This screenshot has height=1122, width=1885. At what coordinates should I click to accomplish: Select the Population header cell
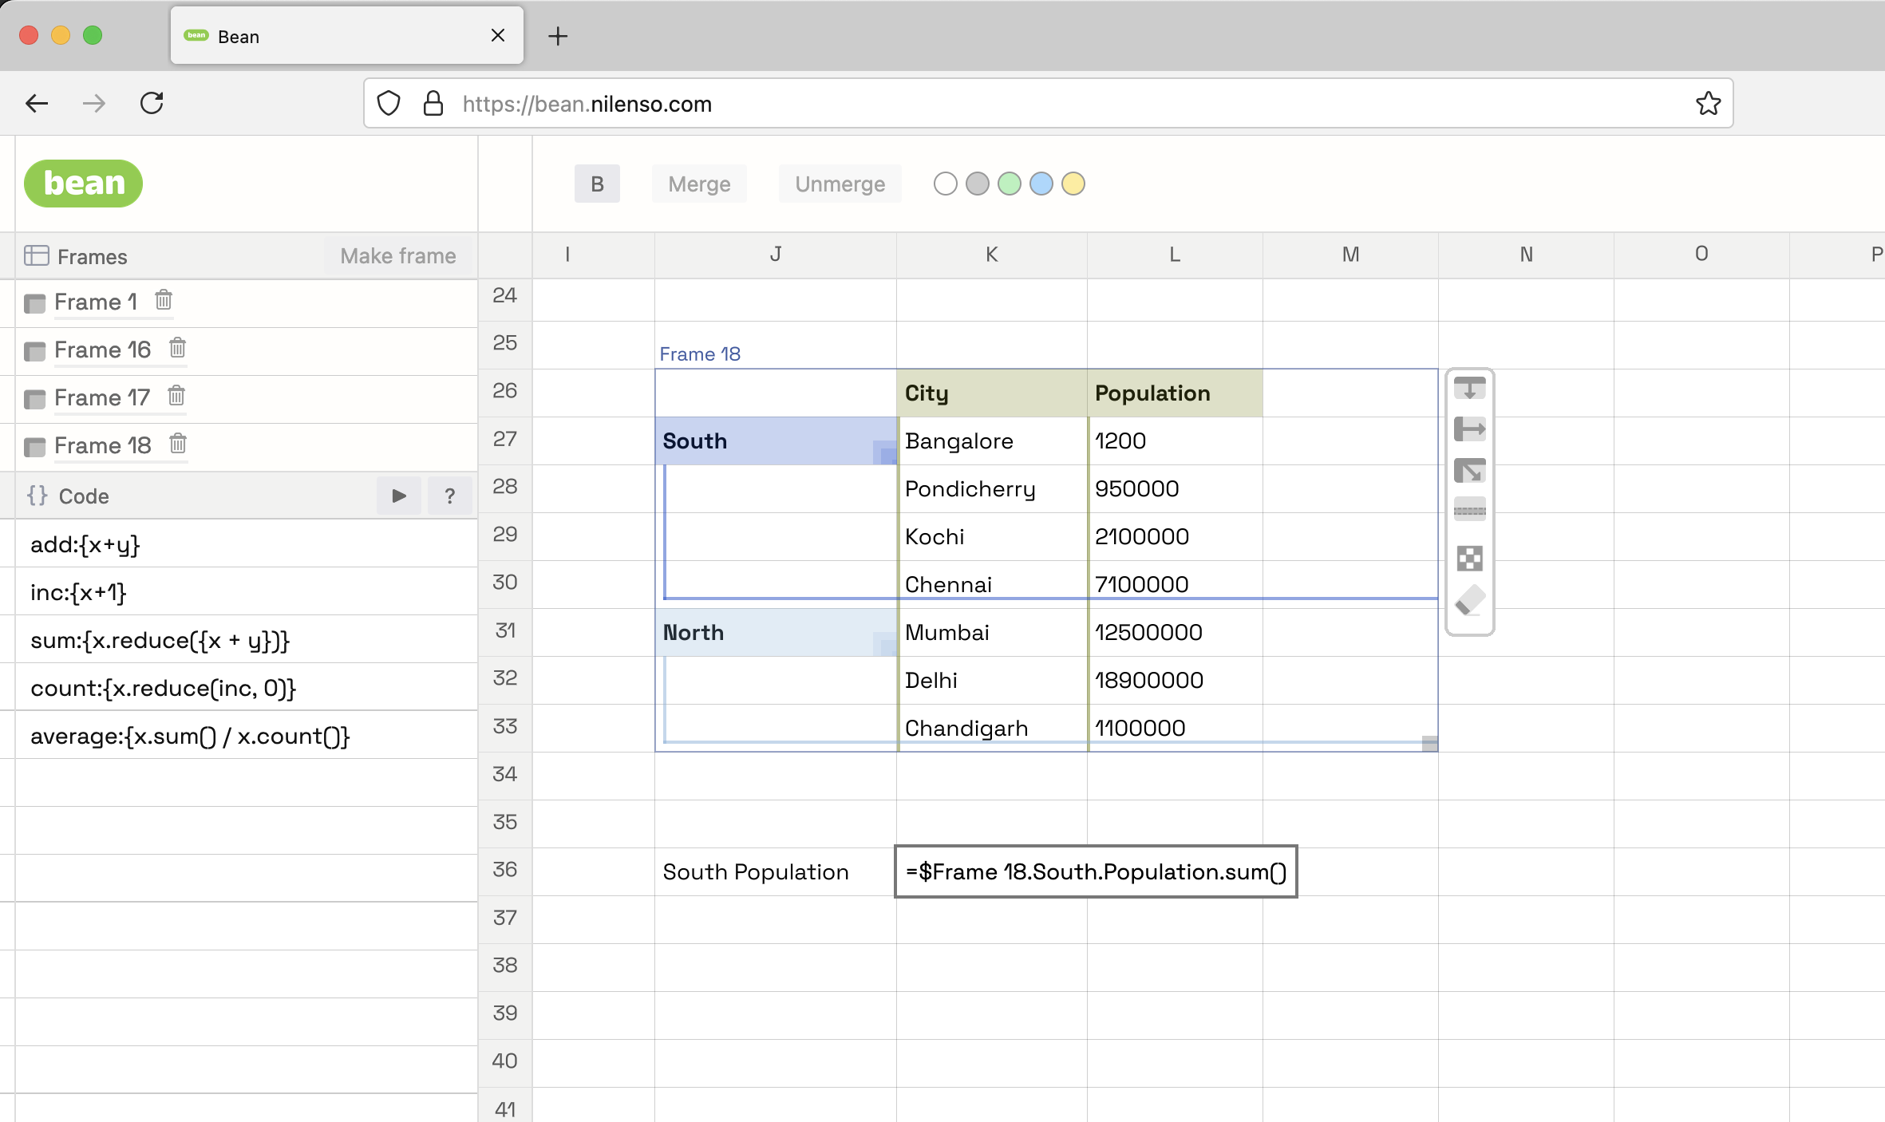tap(1175, 393)
